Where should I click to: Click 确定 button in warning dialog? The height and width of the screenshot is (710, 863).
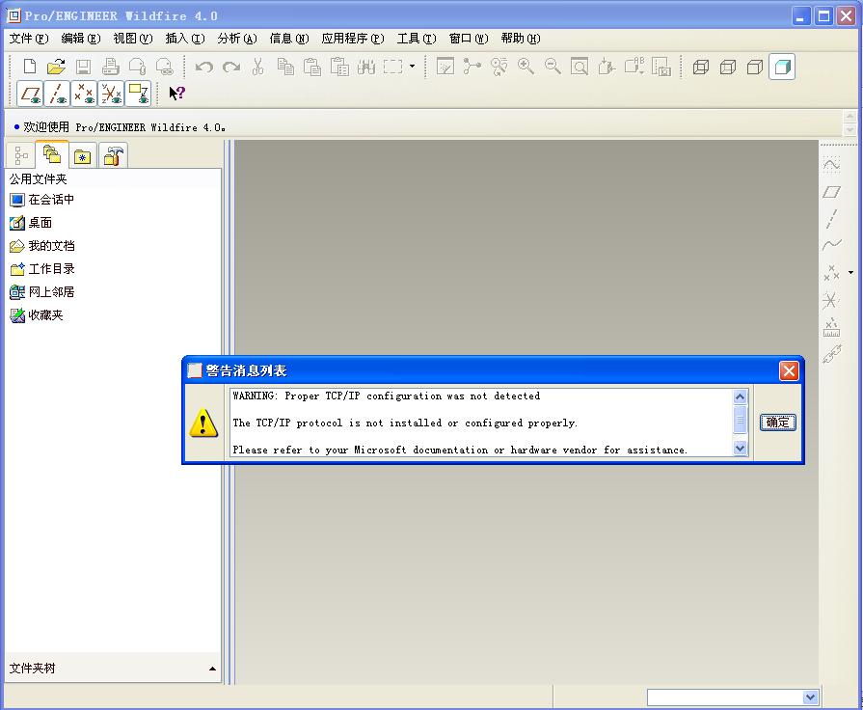778,423
